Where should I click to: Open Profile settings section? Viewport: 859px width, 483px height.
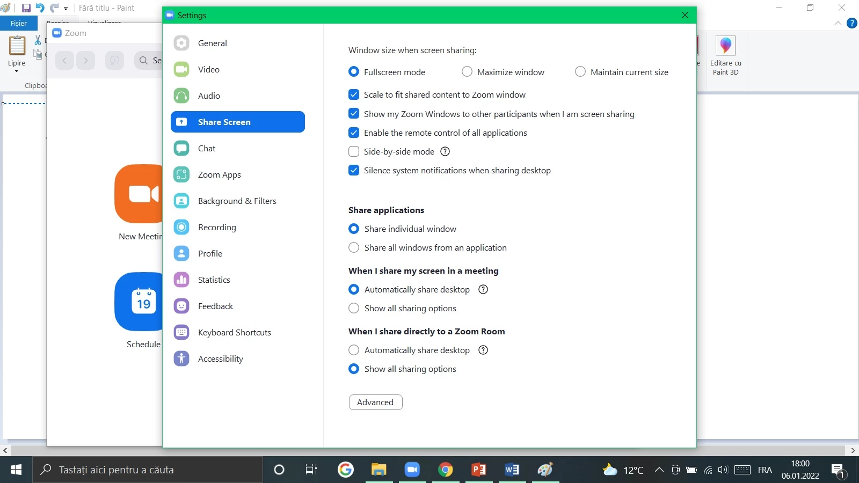tap(238, 253)
